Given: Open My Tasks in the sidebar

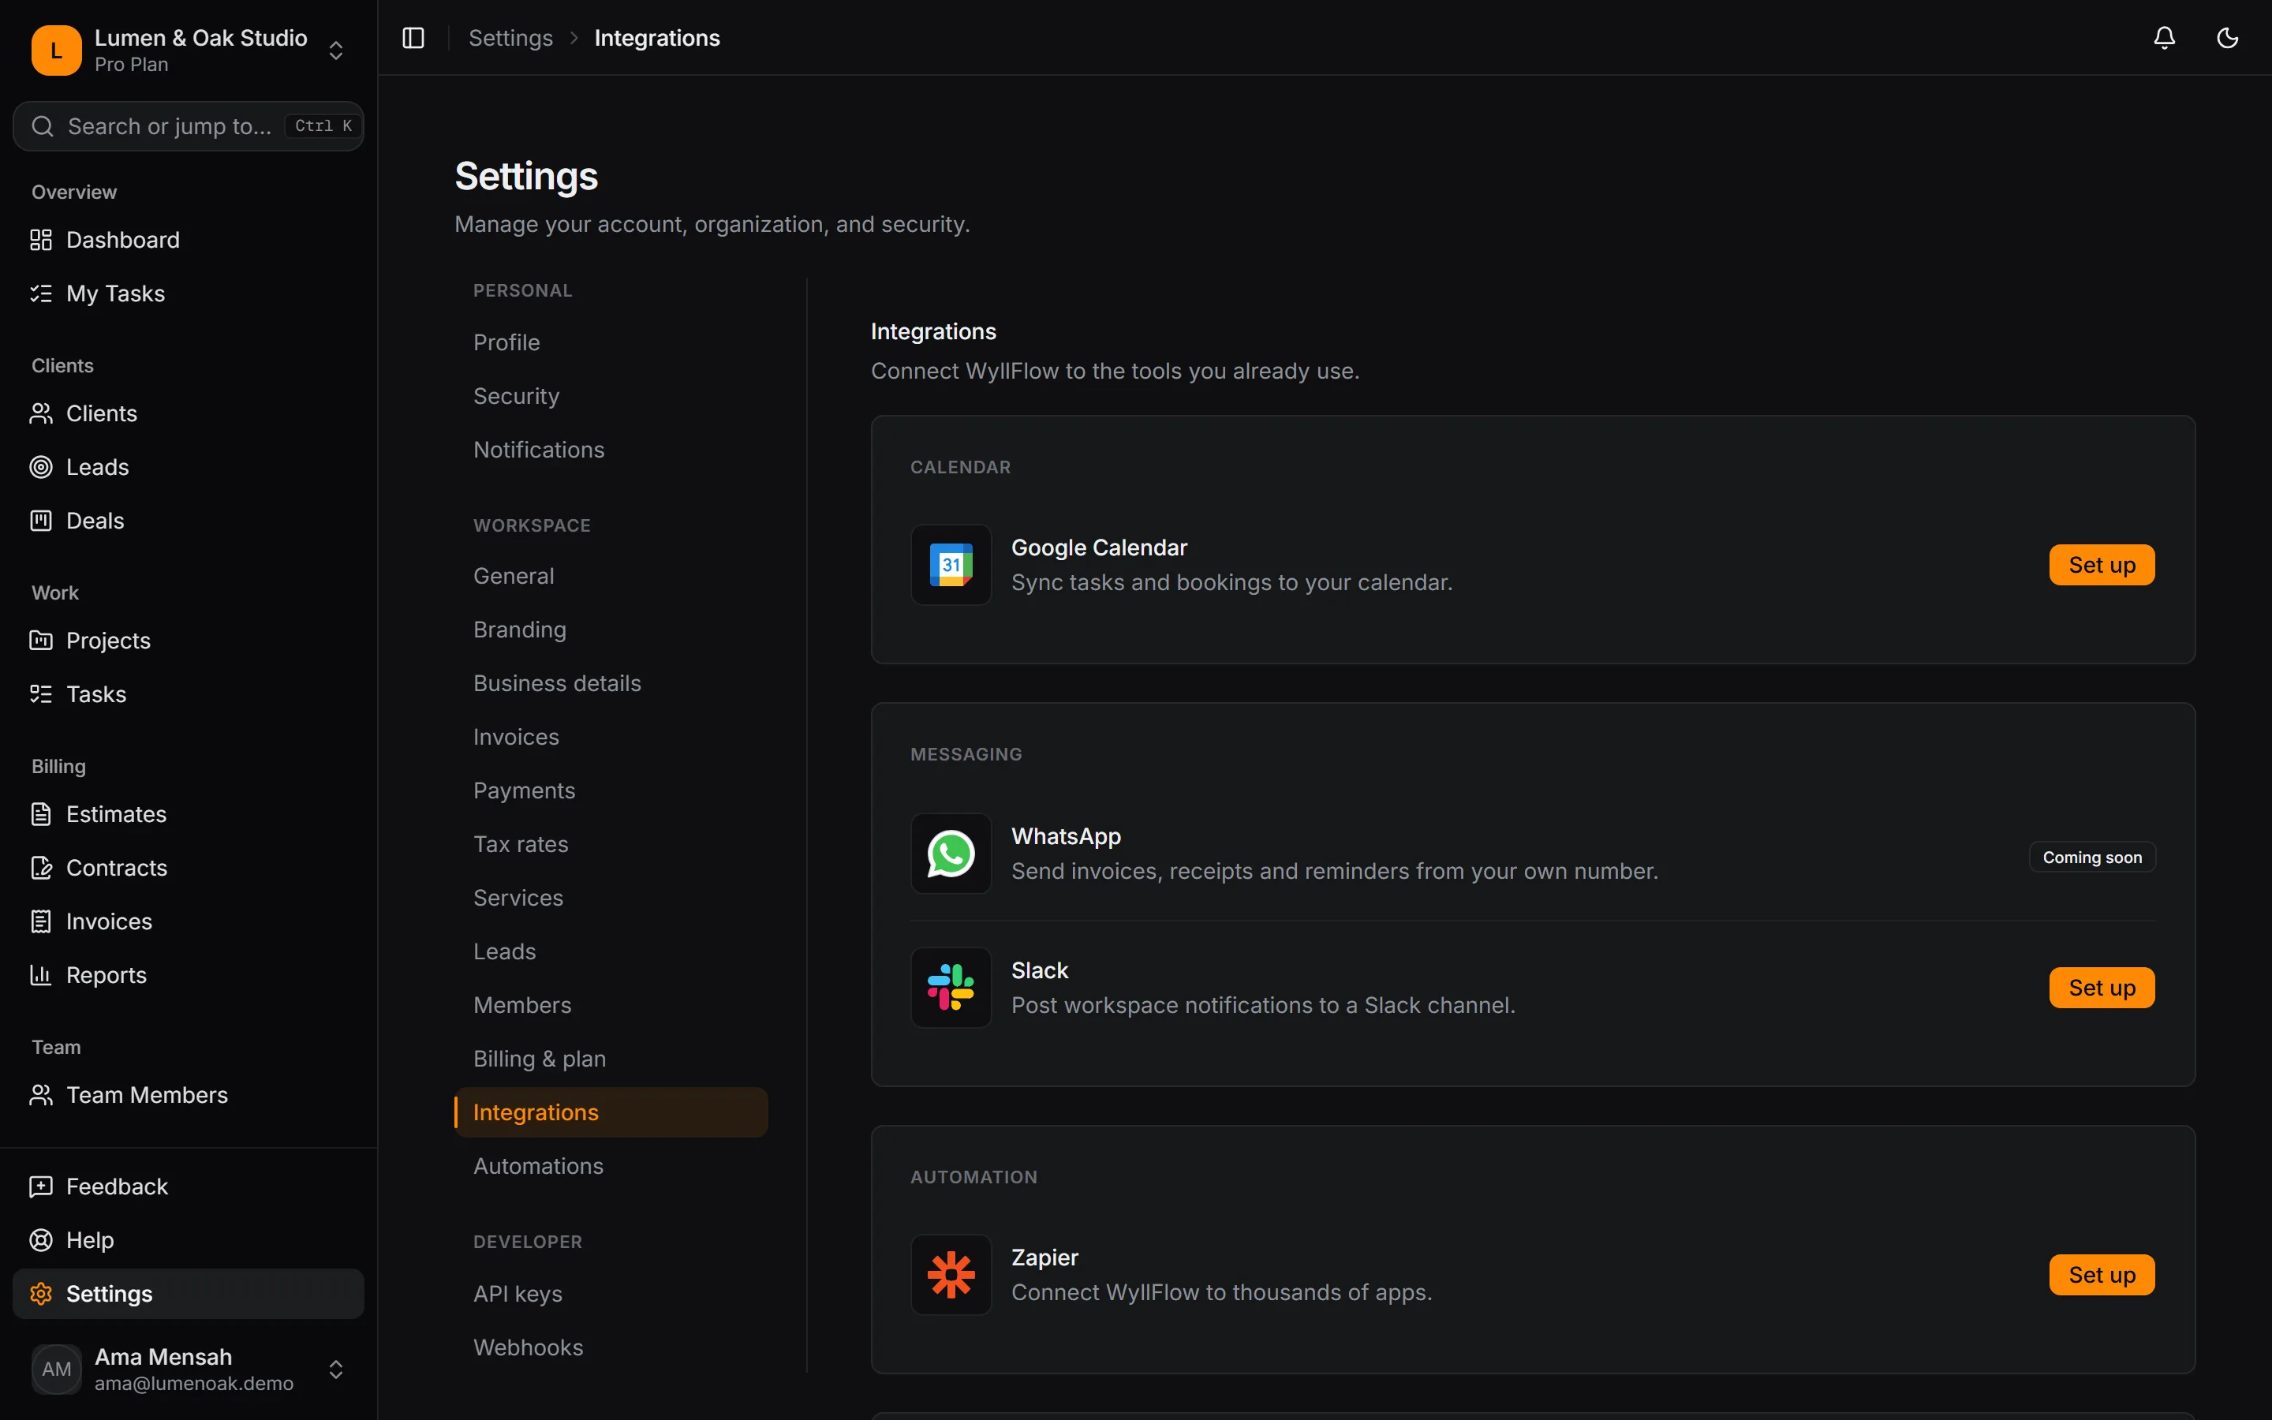Looking at the screenshot, I should point(188,293).
